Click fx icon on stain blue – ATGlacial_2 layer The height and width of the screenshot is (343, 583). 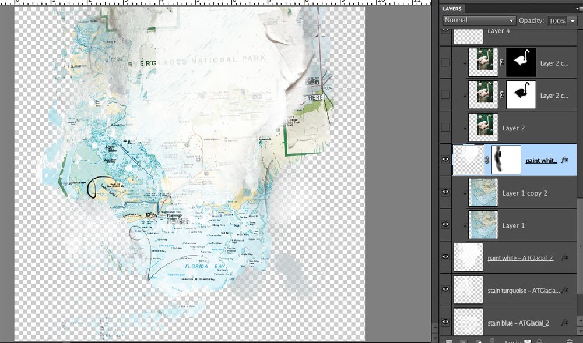tap(564, 322)
